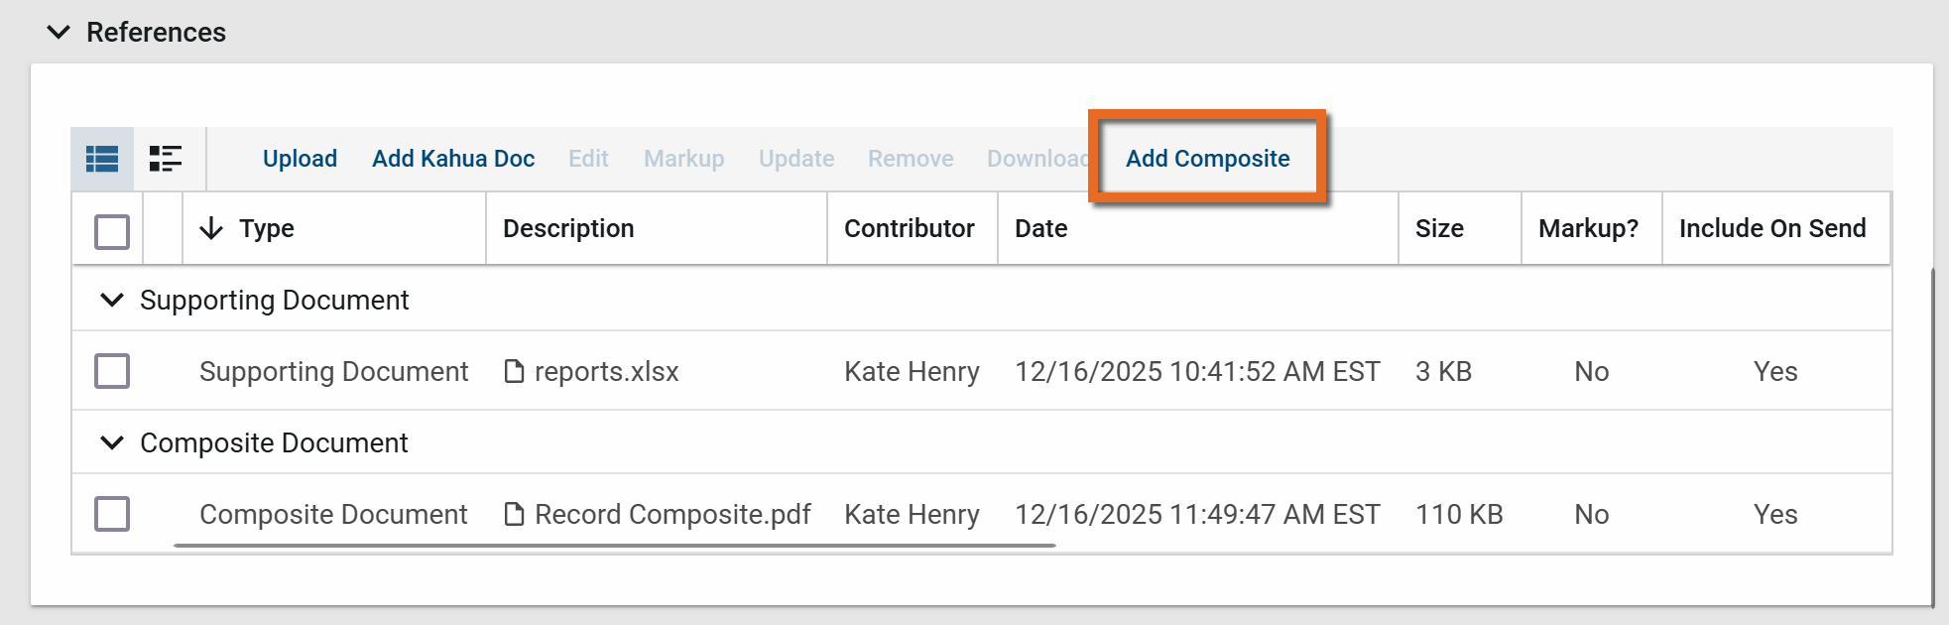Collapse the Composite Document group
This screenshot has width=1949, height=625.
pos(113,443)
